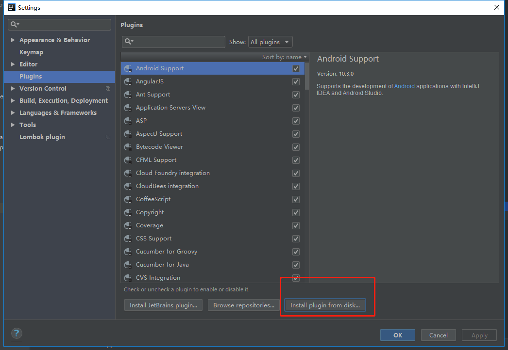Uncheck Application Servers View checkbox
Viewport: 508px width, 350px height.
click(296, 108)
